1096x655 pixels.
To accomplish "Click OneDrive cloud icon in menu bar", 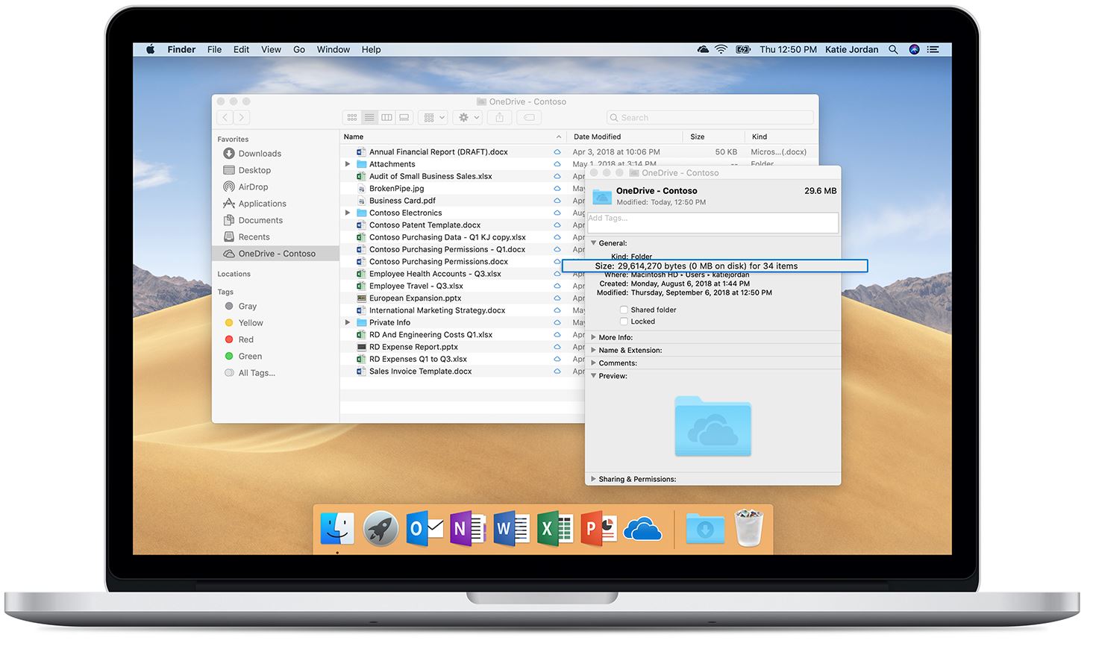I will click(703, 49).
